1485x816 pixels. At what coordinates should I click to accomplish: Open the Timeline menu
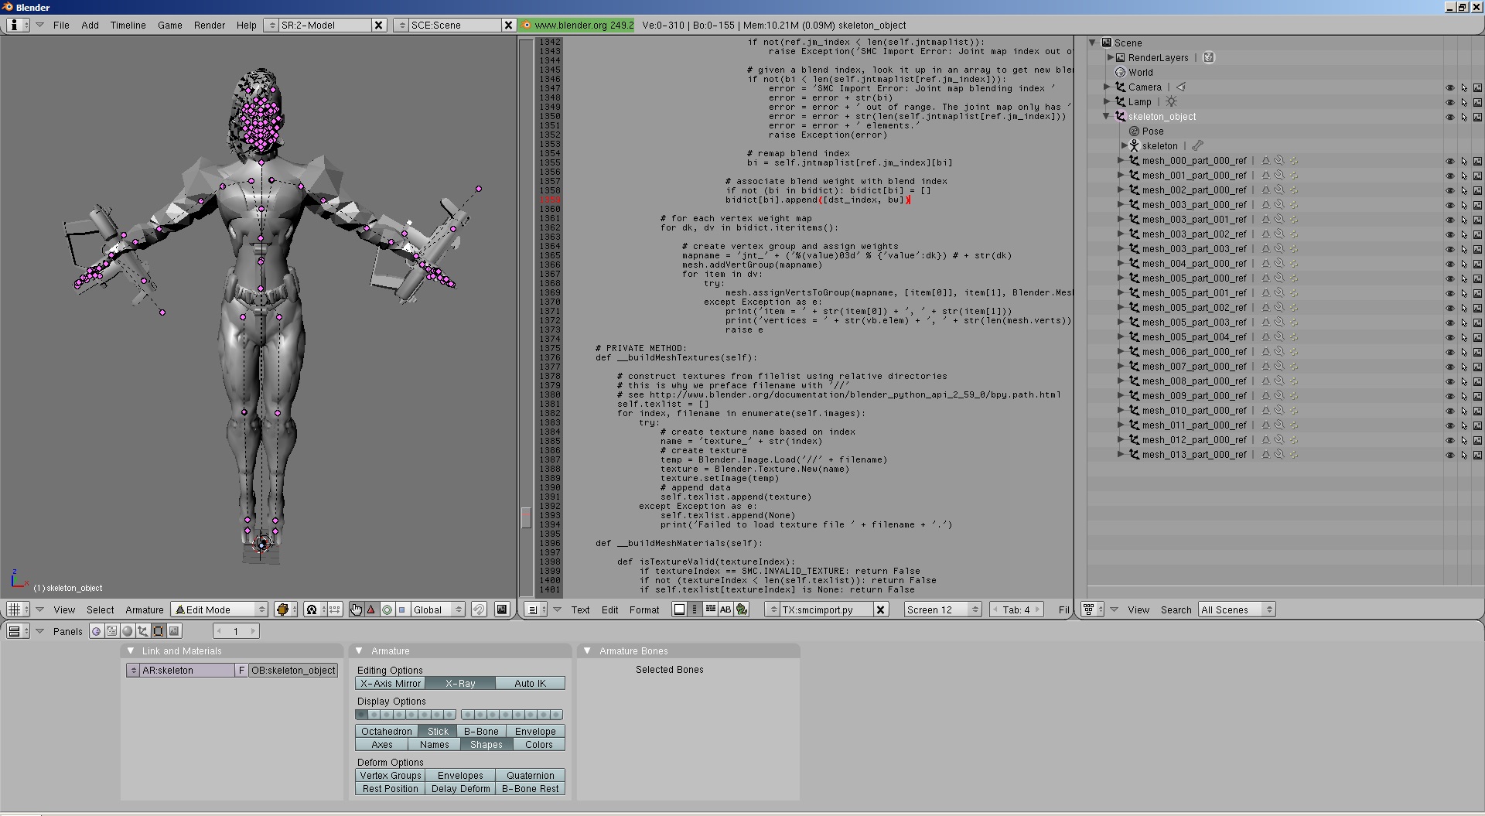[x=128, y=25]
